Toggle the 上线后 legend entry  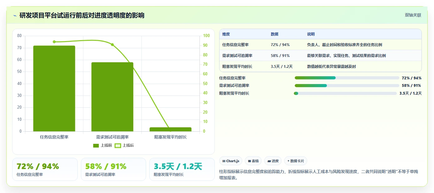click(x=124, y=145)
